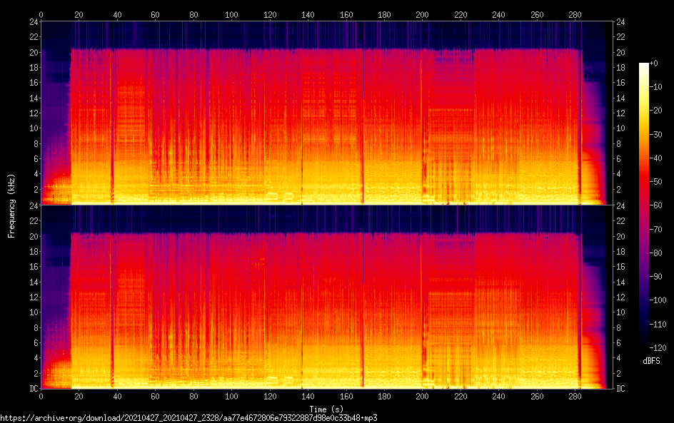The width and height of the screenshot is (674, 423).
Task: Click the "-90" label on the dBFS scale
Action: (656, 277)
